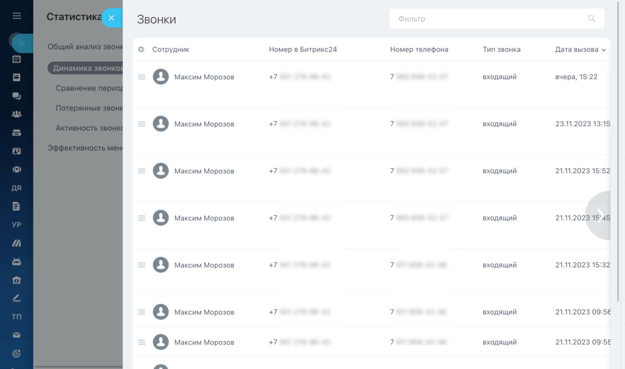The width and height of the screenshot is (625, 369).
Task: Select Динамика звонков menu item
Action: click(85, 68)
